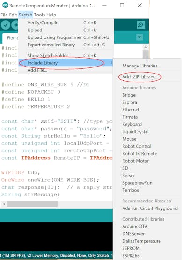Click the strHello = "Hello" code line
This screenshot has height=260, width=182.
pos(53,136)
